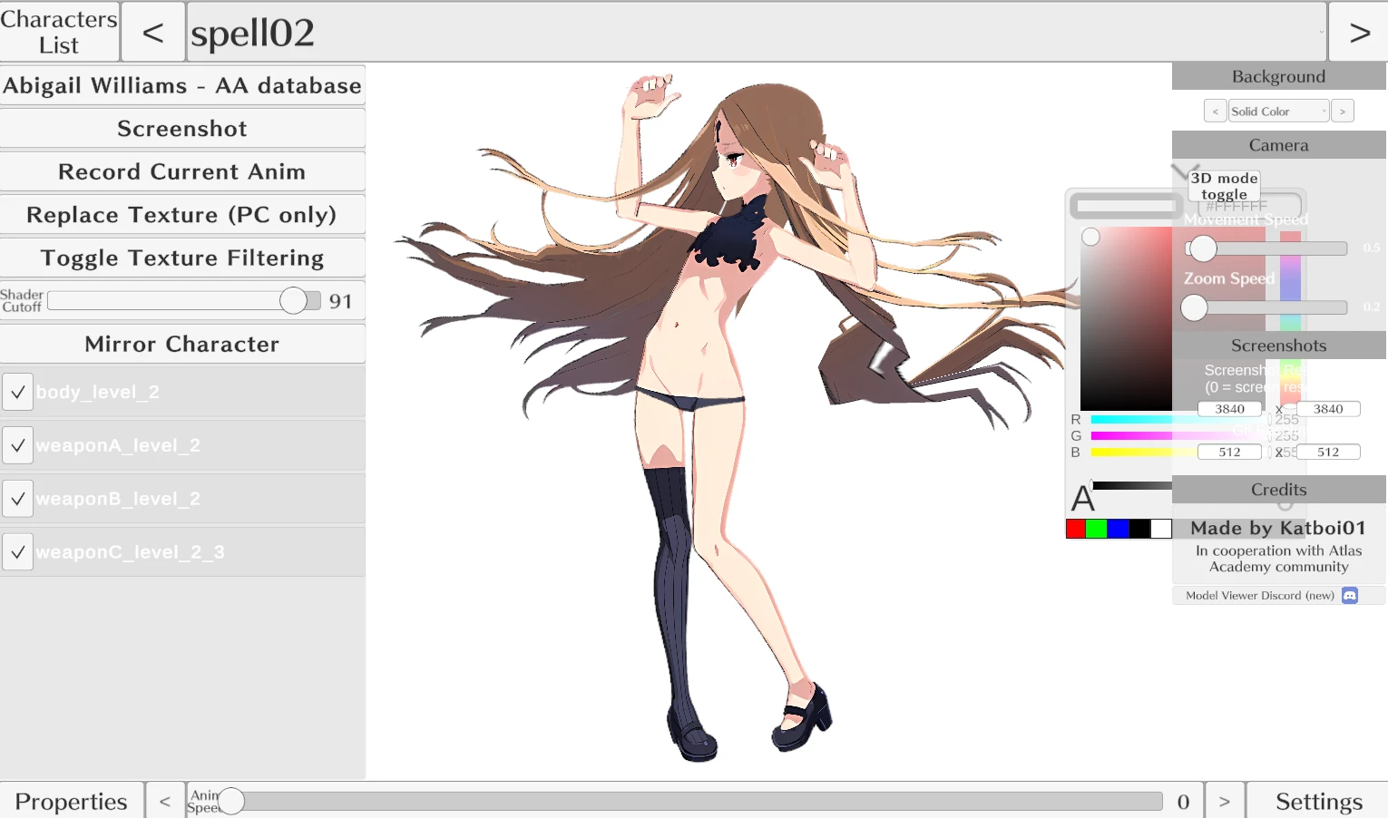Viewport: 1388px width, 818px height.
Task: Open the Model Viewer Discord icon
Action: (x=1349, y=596)
